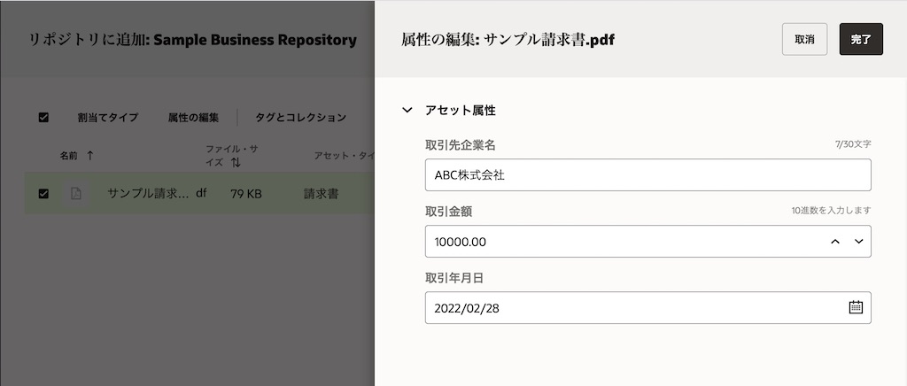Open the calendar date picker icon
Screen dimensions: 907x386
(856, 307)
